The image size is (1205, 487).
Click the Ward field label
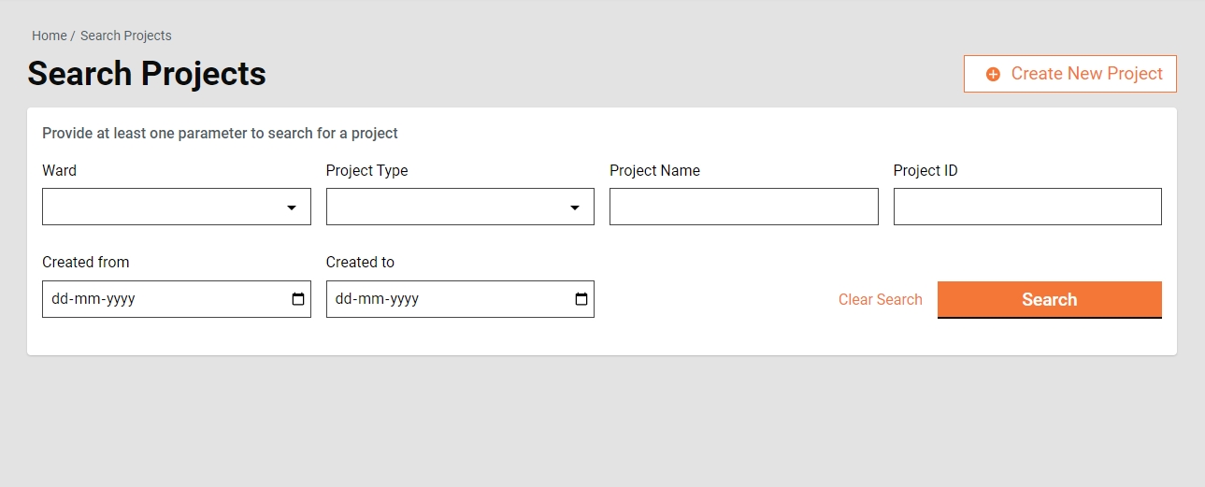click(x=60, y=171)
